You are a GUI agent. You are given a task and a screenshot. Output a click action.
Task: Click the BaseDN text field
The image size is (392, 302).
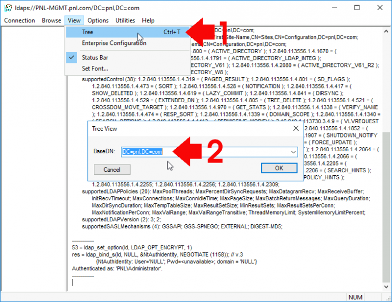point(204,152)
